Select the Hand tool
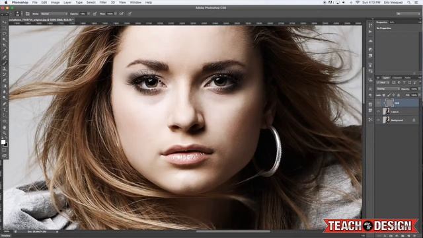423x238 pixels. [5, 128]
